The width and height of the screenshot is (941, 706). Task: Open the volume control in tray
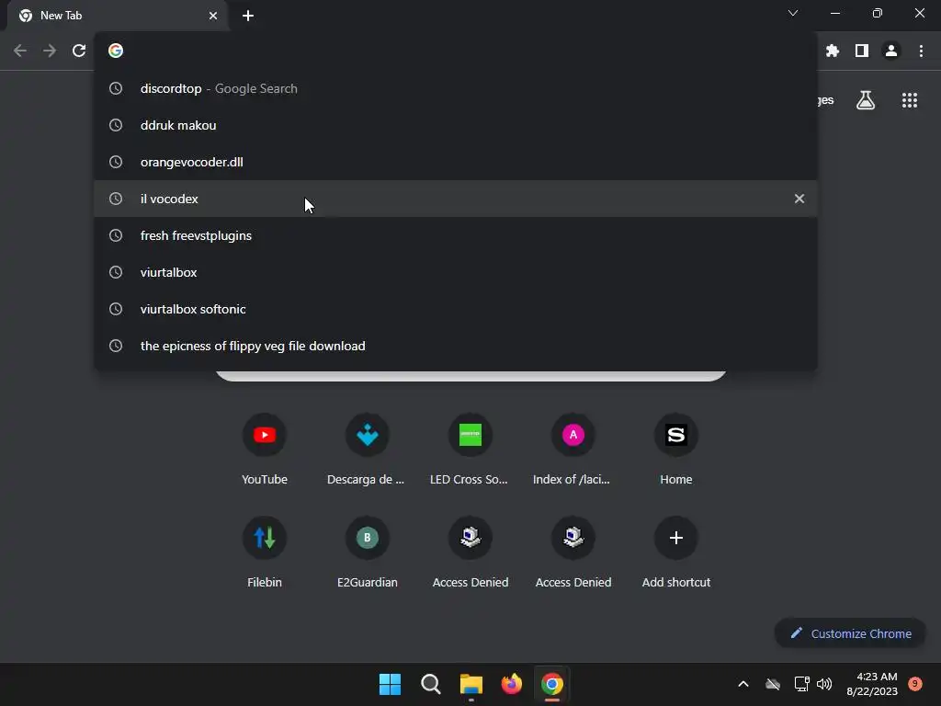coord(824,684)
